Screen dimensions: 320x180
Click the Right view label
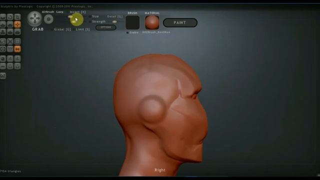tap(160, 170)
